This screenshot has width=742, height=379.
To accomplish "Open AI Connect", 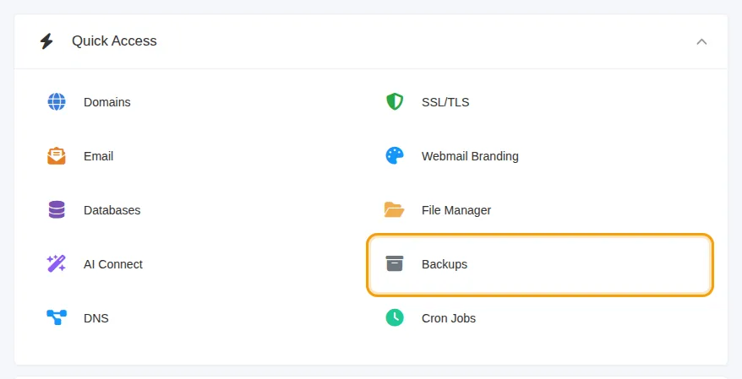I will coord(113,264).
